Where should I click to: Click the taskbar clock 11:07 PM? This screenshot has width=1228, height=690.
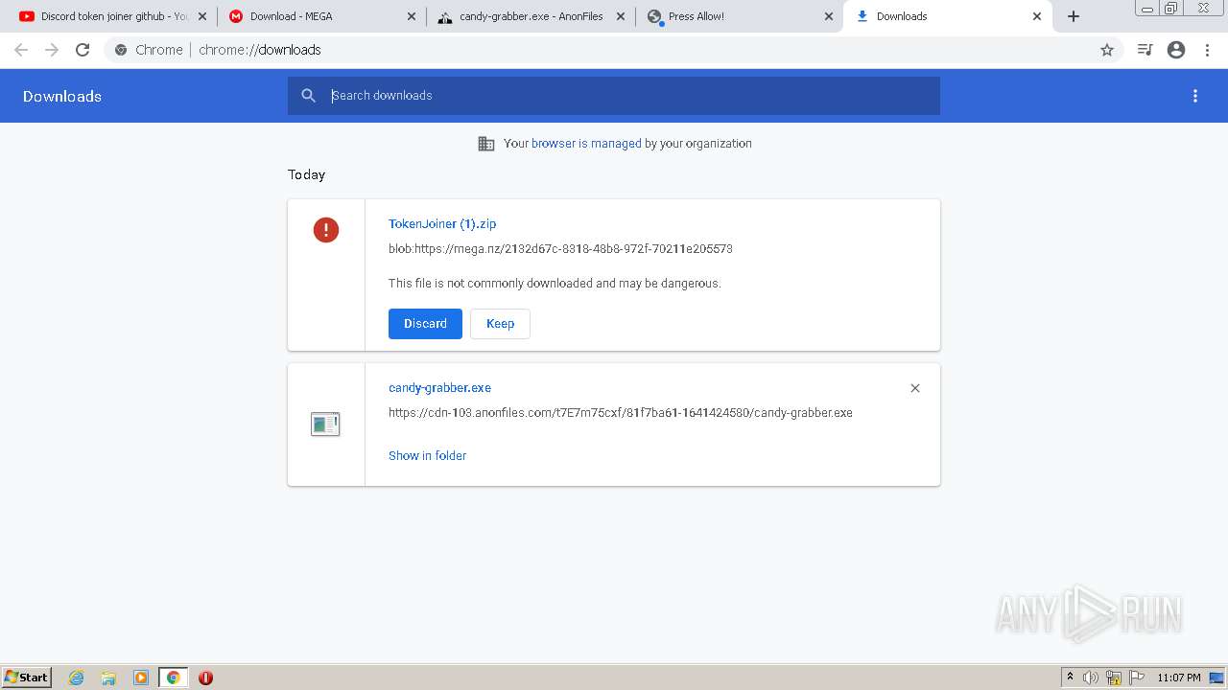(1178, 678)
